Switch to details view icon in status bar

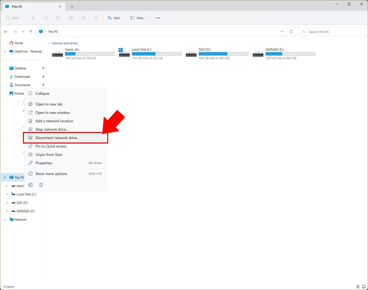click(358, 287)
